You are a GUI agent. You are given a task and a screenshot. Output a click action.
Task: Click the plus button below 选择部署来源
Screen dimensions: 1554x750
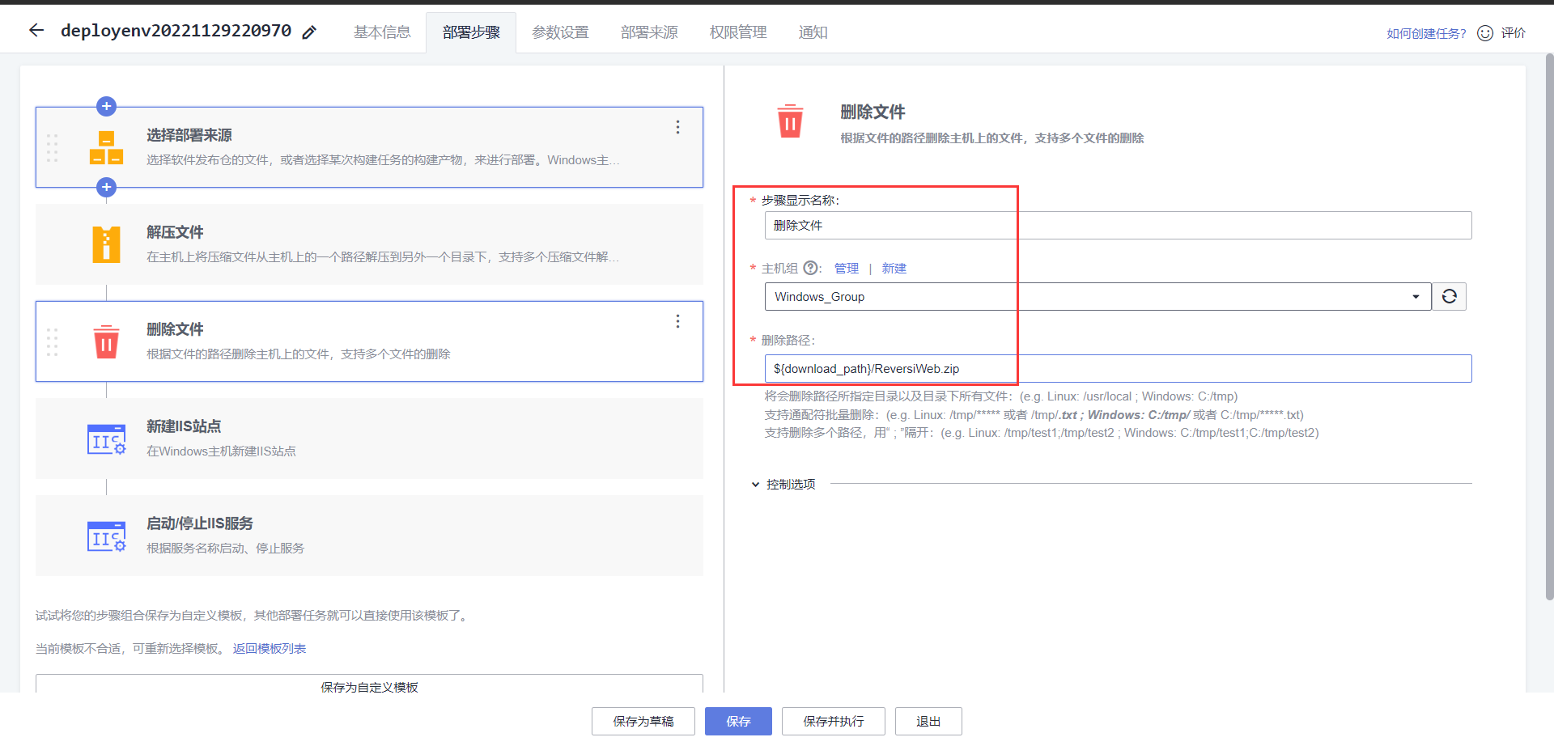click(x=106, y=187)
